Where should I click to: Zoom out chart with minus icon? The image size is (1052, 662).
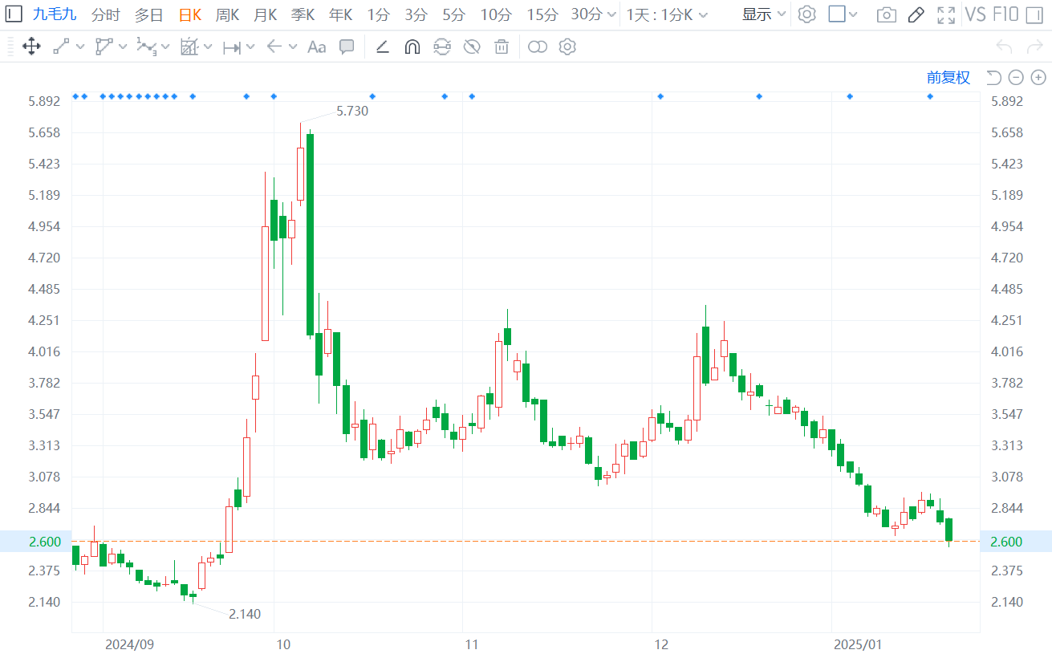pos(1016,77)
